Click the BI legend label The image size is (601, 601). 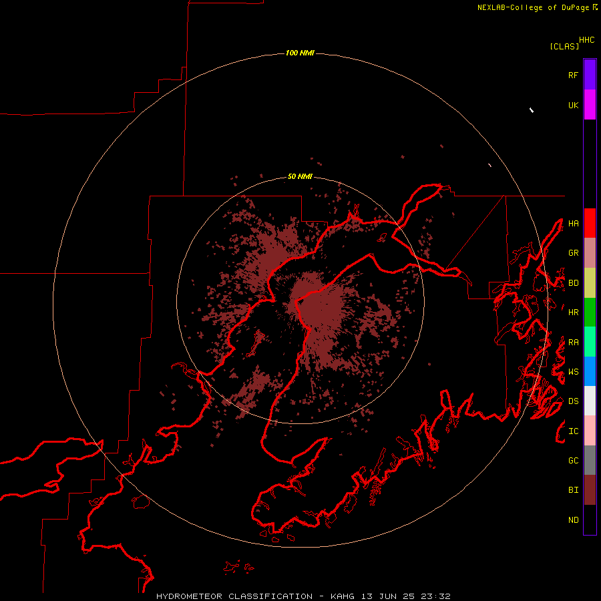(573, 490)
